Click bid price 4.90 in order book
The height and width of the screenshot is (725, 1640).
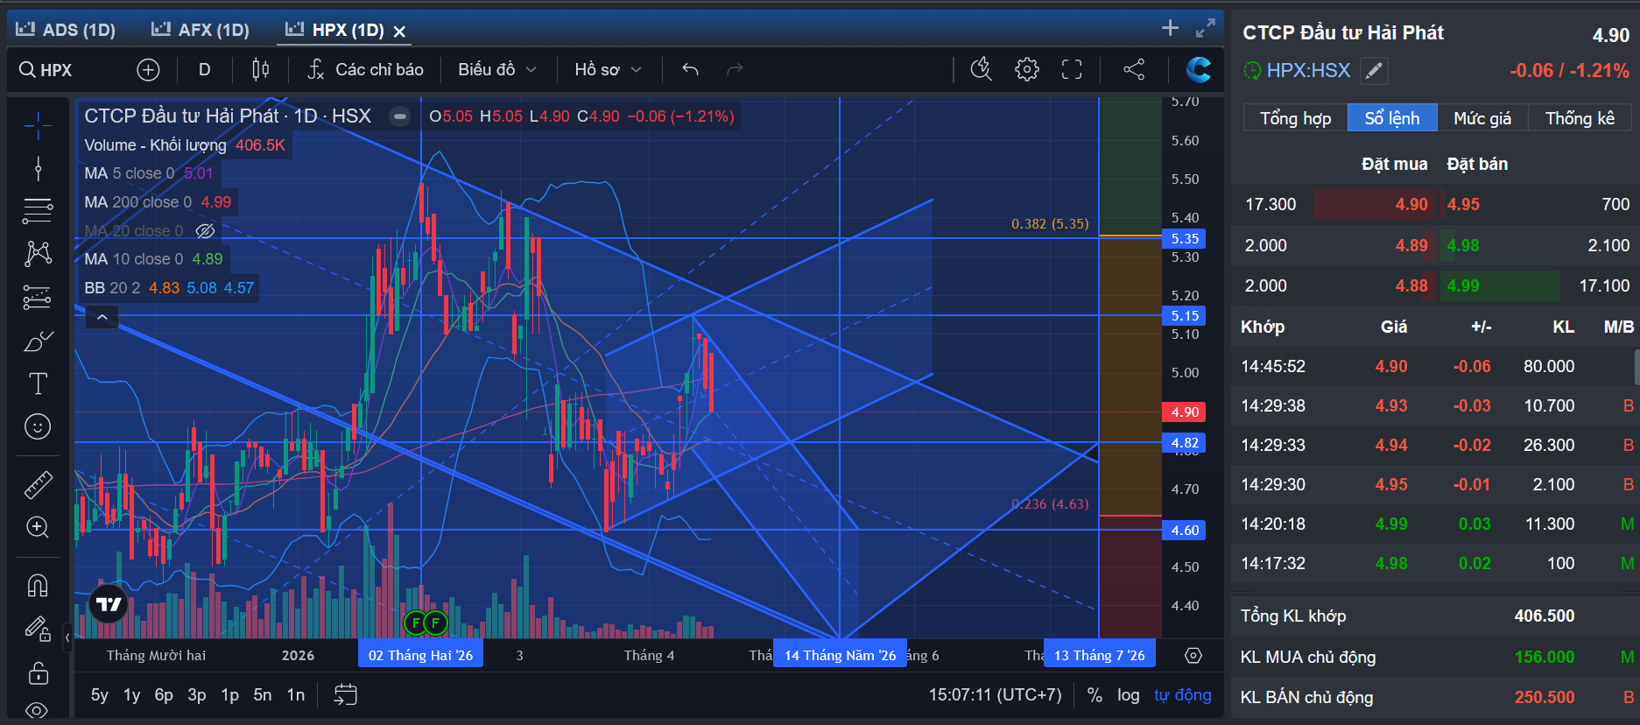click(1411, 204)
